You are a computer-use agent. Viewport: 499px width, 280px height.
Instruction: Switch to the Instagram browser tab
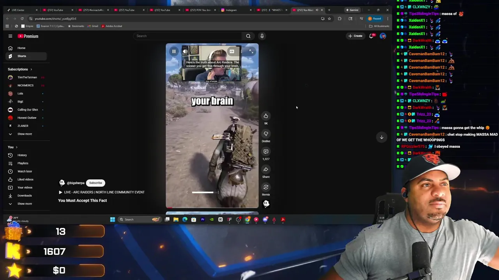click(234, 10)
